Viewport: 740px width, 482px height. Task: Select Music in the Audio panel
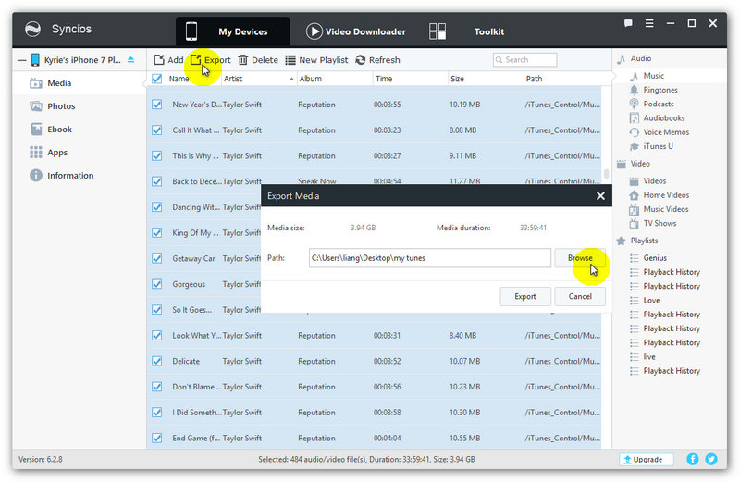click(653, 76)
